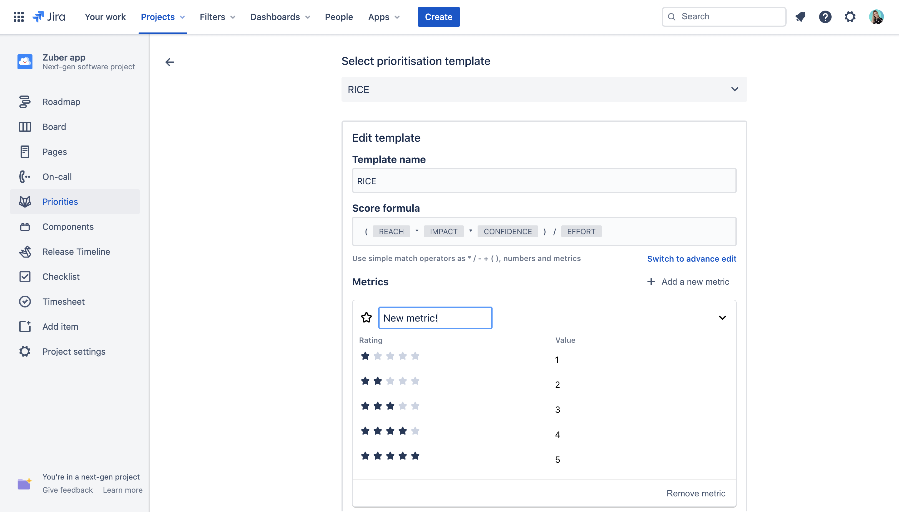Open notifications bell icon

[x=801, y=17]
